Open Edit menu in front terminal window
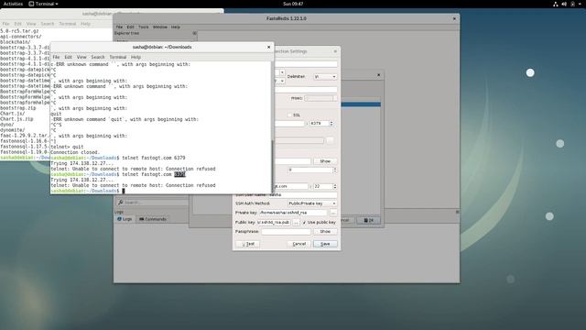The width and height of the screenshot is (586, 330). click(68, 57)
